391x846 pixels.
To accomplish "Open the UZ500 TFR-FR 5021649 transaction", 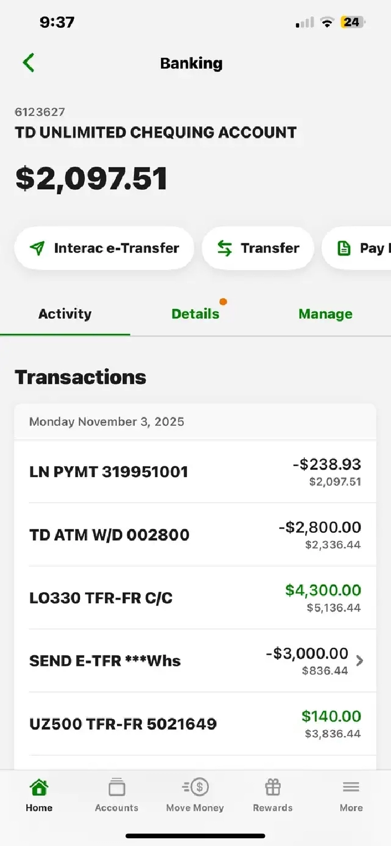I will (195, 724).
